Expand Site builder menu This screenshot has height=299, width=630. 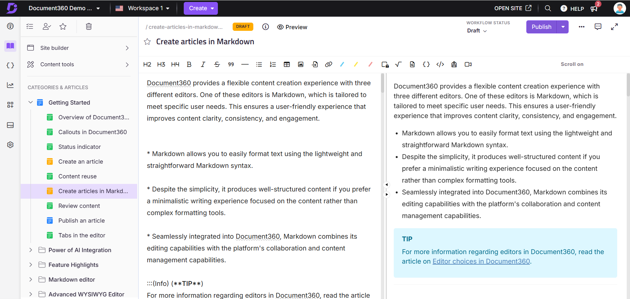79,48
